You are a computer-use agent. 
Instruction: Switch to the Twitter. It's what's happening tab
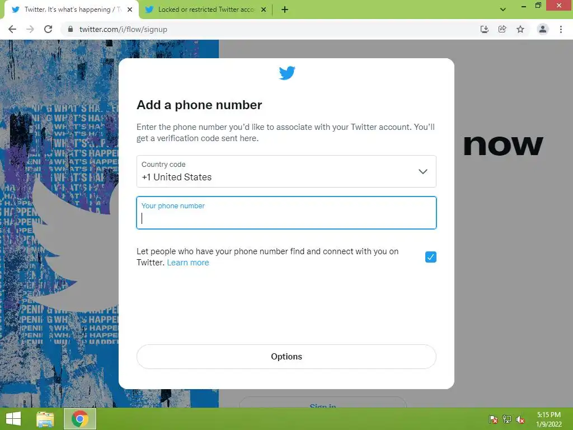click(72, 10)
